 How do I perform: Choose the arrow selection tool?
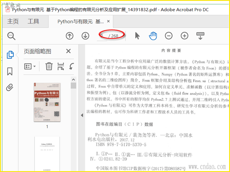pyautogui.click(x=137, y=36)
